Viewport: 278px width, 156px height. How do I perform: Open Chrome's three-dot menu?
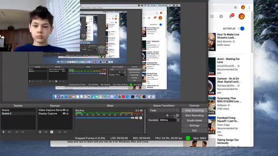249,7
